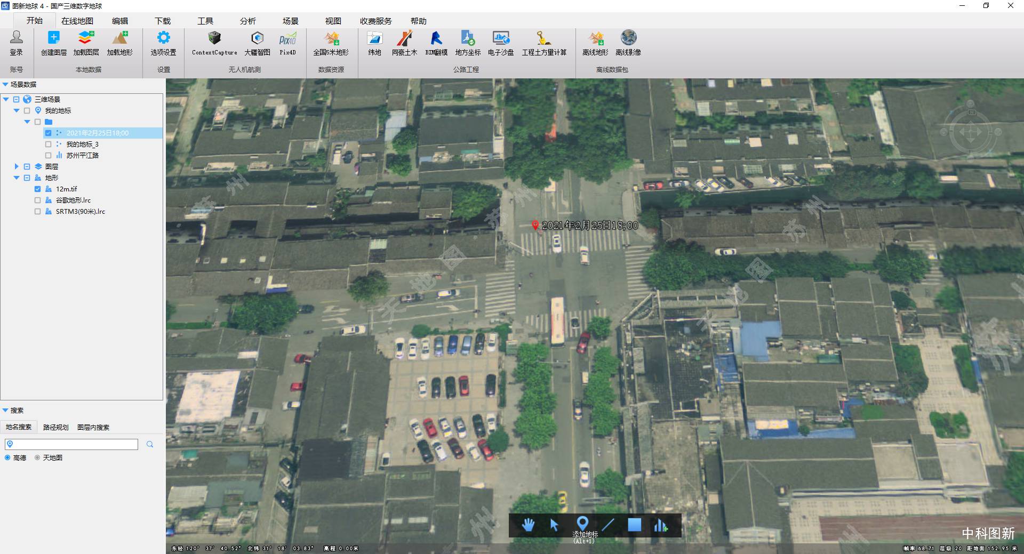The height and width of the screenshot is (554, 1024).
Task: Collapse the 三维场景 tree node
Action: pos(6,100)
